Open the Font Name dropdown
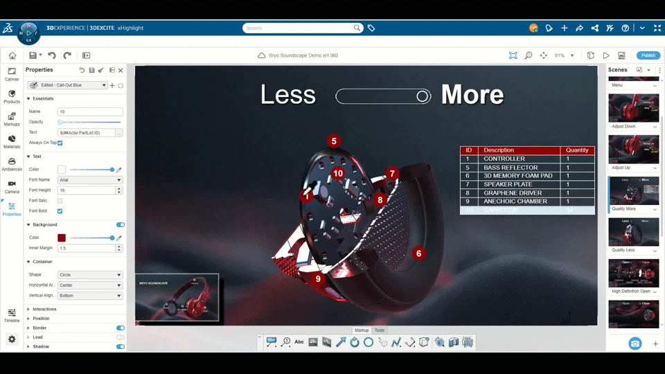 pos(90,180)
